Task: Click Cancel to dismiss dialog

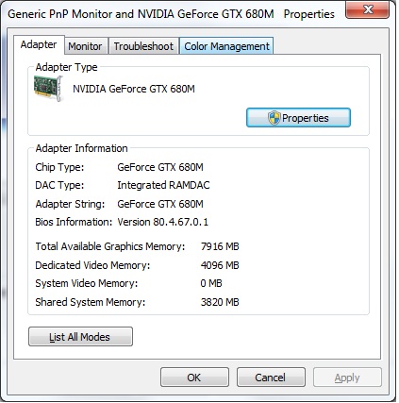Action: pos(271,378)
